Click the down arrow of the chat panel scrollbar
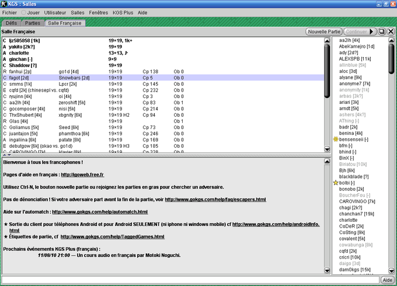This screenshot has width=397, height=286. (x=327, y=271)
